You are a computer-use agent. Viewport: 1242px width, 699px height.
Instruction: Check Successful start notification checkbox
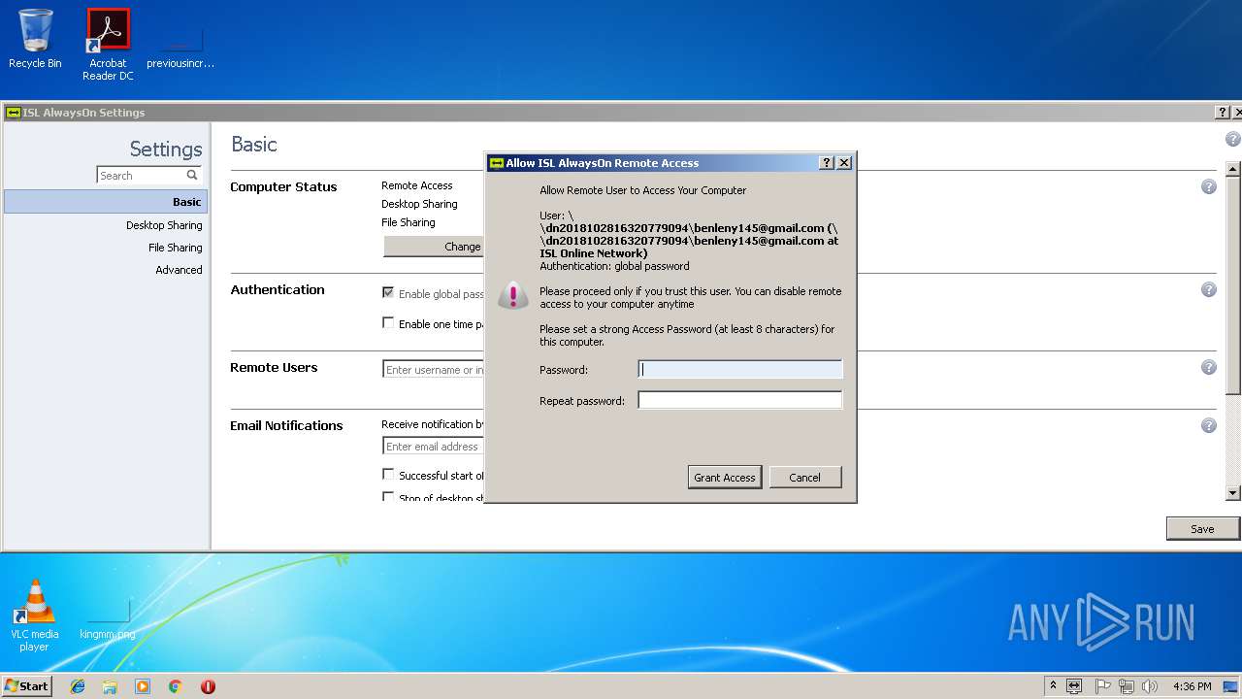tap(388, 475)
